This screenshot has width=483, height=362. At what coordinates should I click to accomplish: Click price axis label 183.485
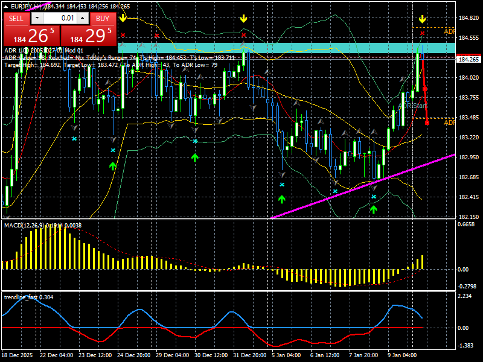(469, 118)
